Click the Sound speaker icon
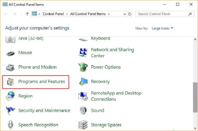 click(x=83, y=110)
